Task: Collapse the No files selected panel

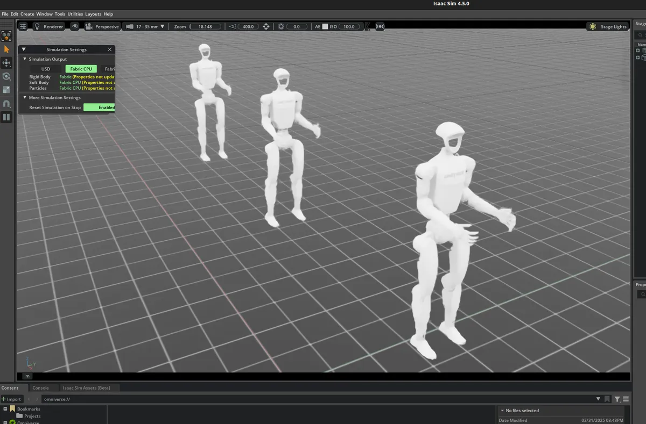Action: point(502,411)
